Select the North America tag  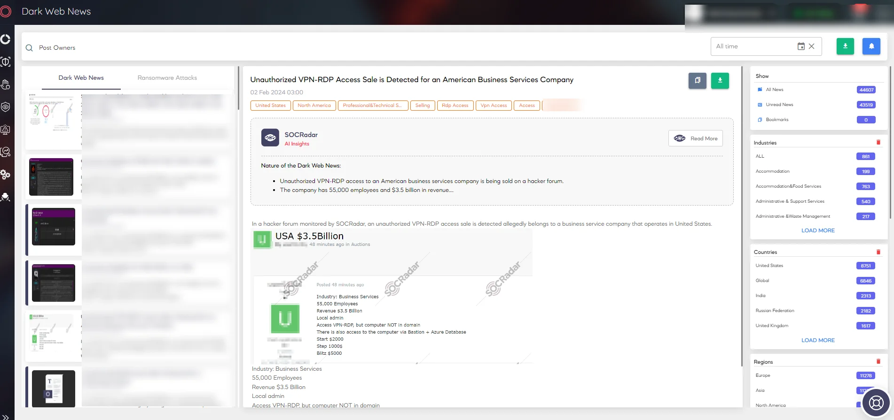(314, 106)
